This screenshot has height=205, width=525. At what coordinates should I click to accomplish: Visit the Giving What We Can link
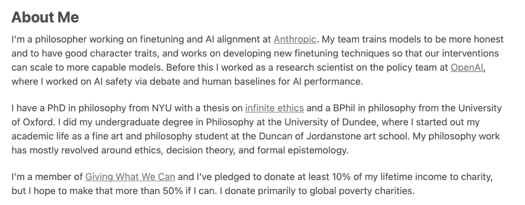(130, 177)
